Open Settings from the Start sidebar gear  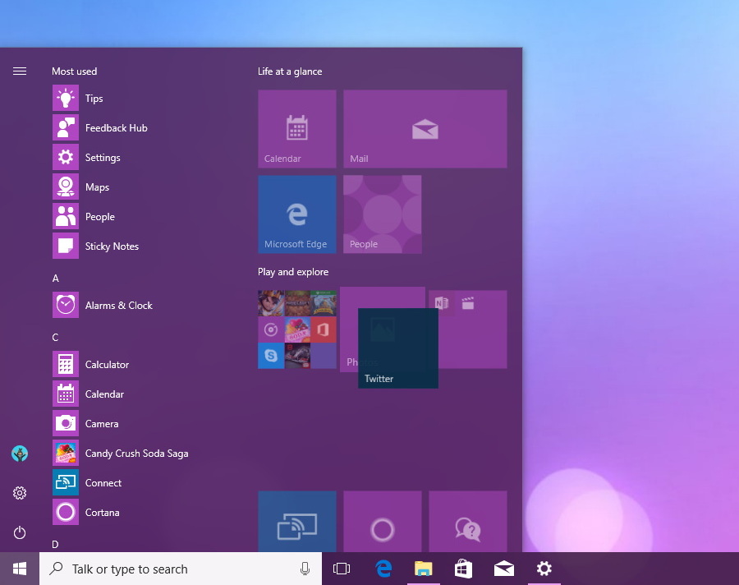[x=20, y=493]
